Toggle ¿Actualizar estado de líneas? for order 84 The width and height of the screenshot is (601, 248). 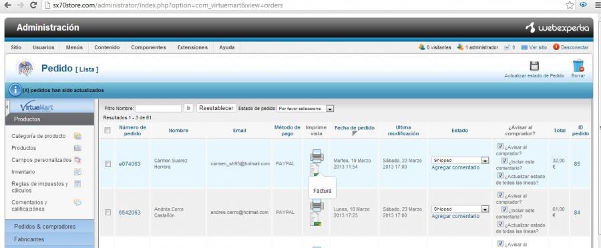(500, 224)
